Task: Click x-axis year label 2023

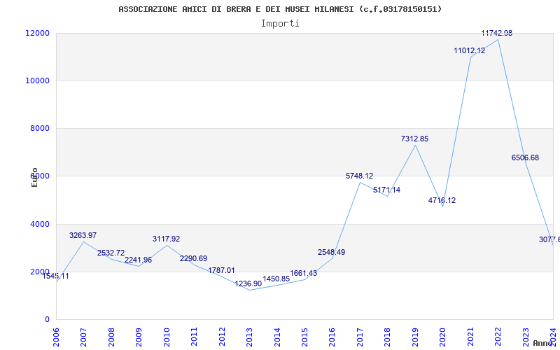Action: point(526,337)
